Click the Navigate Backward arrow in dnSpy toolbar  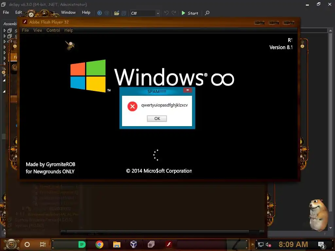(99, 13)
